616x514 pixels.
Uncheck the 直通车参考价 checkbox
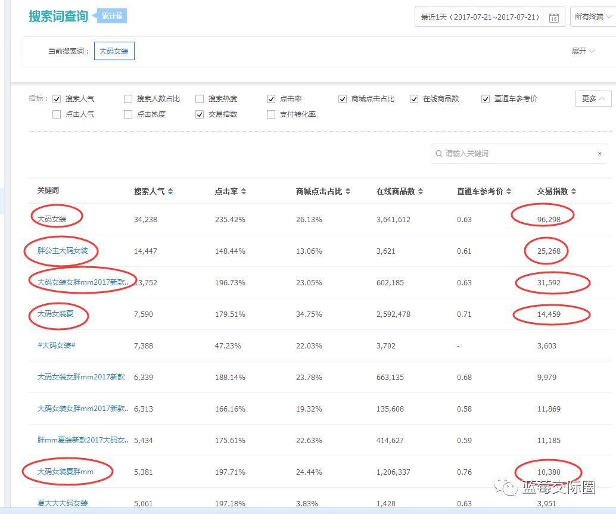pyautogui.click(x=486, y=99)
